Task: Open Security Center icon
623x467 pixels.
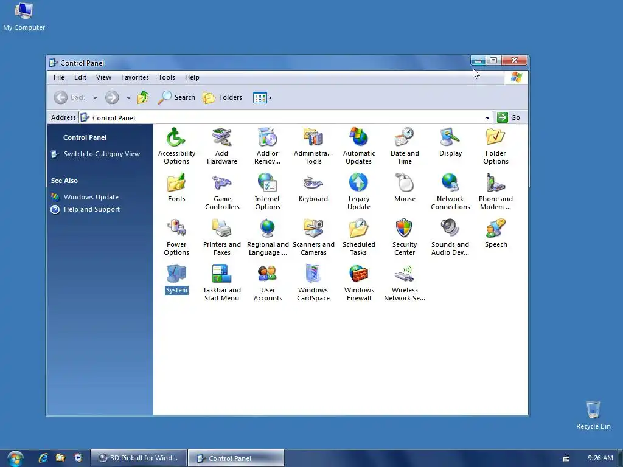Action: click(405, 237)
